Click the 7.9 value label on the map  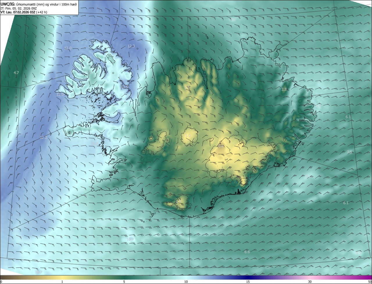click(349, 152)
